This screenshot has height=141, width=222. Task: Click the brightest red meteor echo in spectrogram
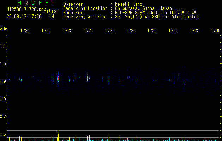58,78
